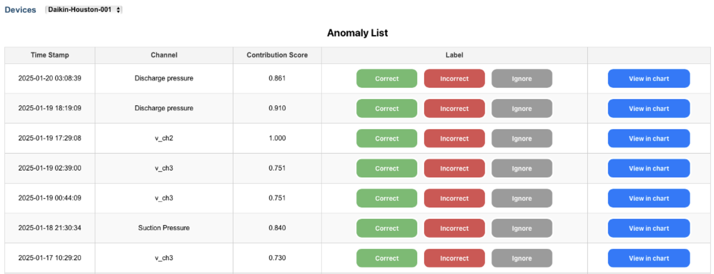Viewport: 714px width, 274px height.
Task: View the 2025-01-20 03:08:39 anomaly in chart
Action: click(x=648, y=78)
